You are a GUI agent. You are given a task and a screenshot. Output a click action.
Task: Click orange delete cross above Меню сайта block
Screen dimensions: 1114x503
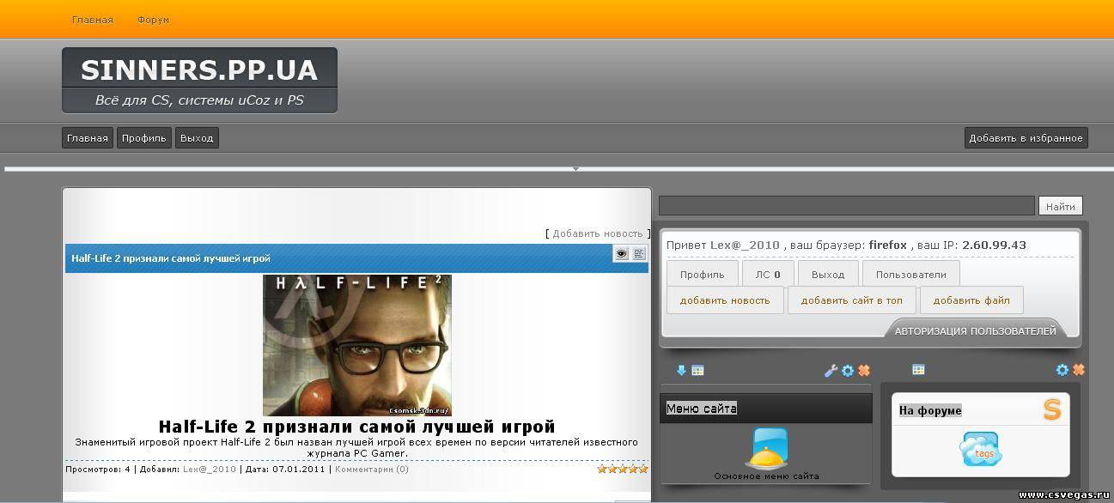(864, 370)
